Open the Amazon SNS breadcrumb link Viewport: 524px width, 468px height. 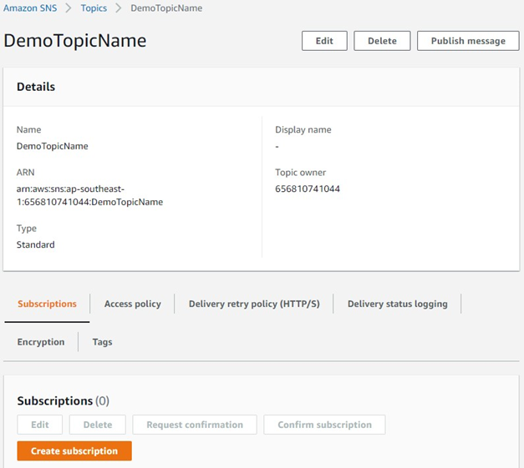[33, 8]
